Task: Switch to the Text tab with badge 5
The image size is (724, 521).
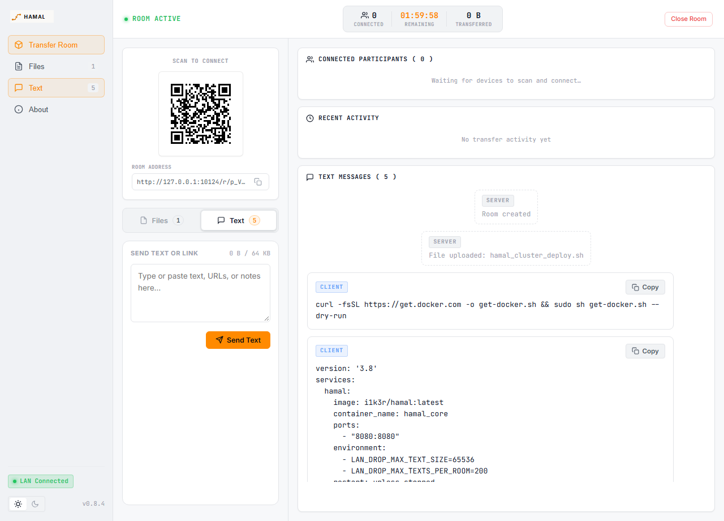Action: [x=239, y=220]
